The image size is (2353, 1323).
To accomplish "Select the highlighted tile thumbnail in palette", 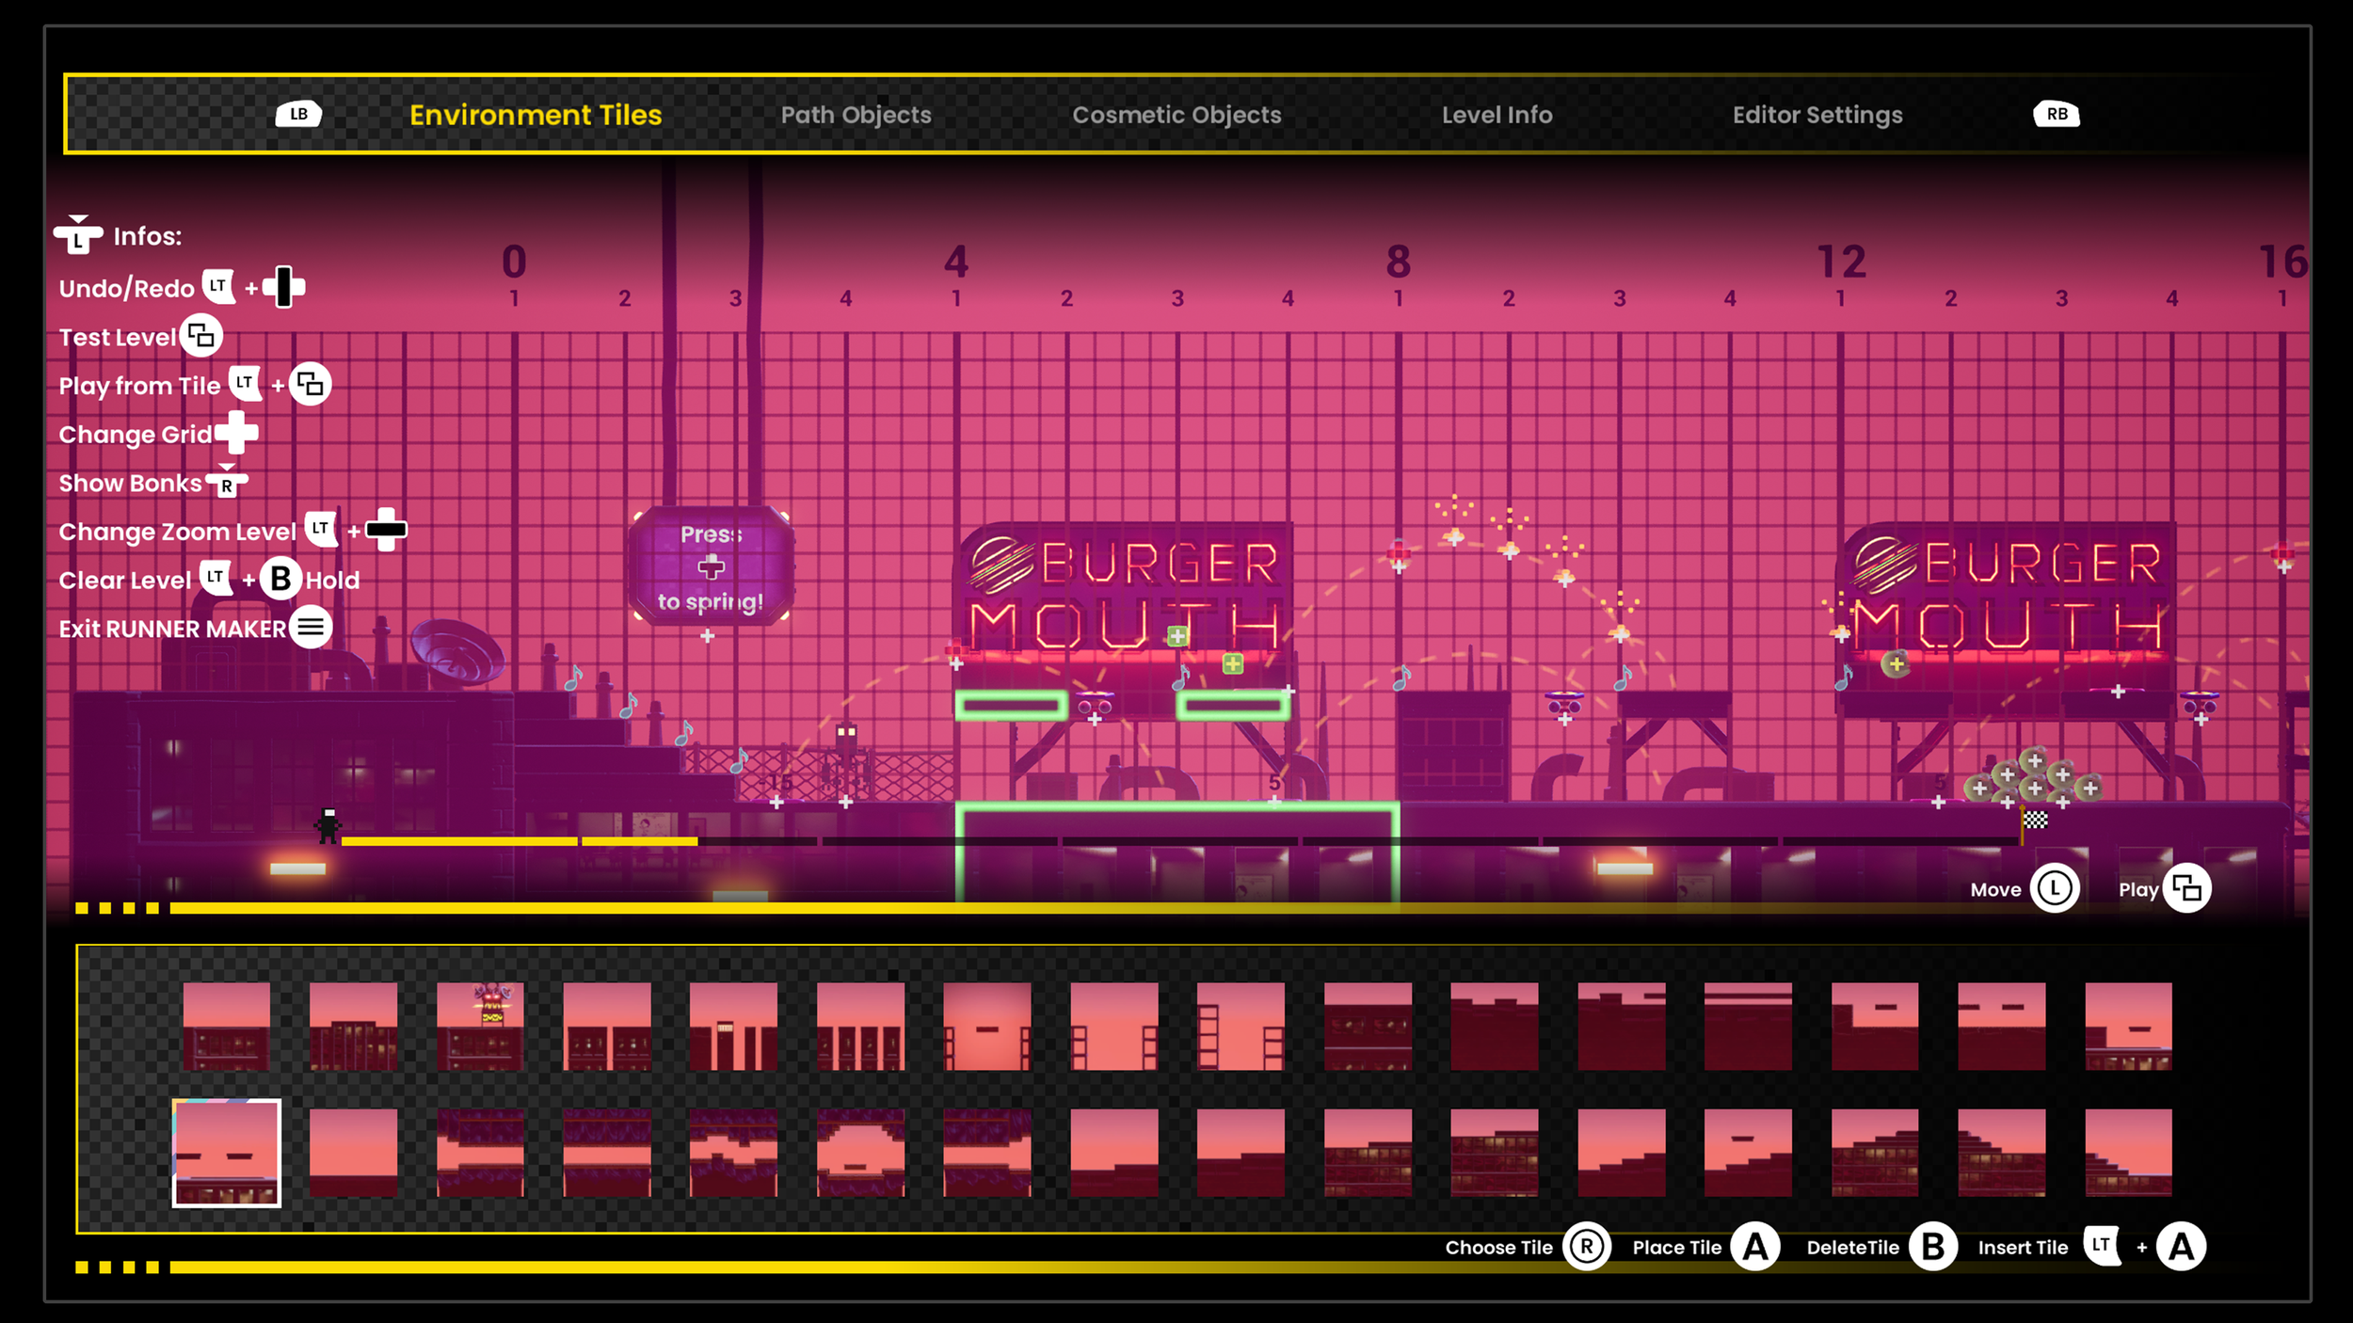I will coord(227,1153).
